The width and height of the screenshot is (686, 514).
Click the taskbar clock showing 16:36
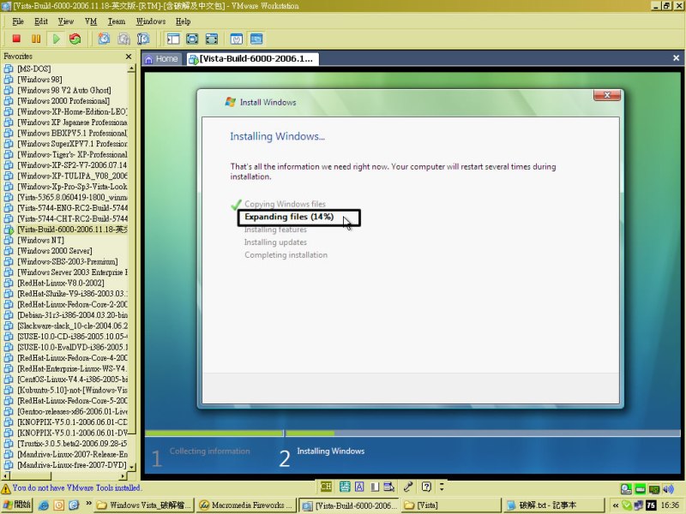(670, 505)
